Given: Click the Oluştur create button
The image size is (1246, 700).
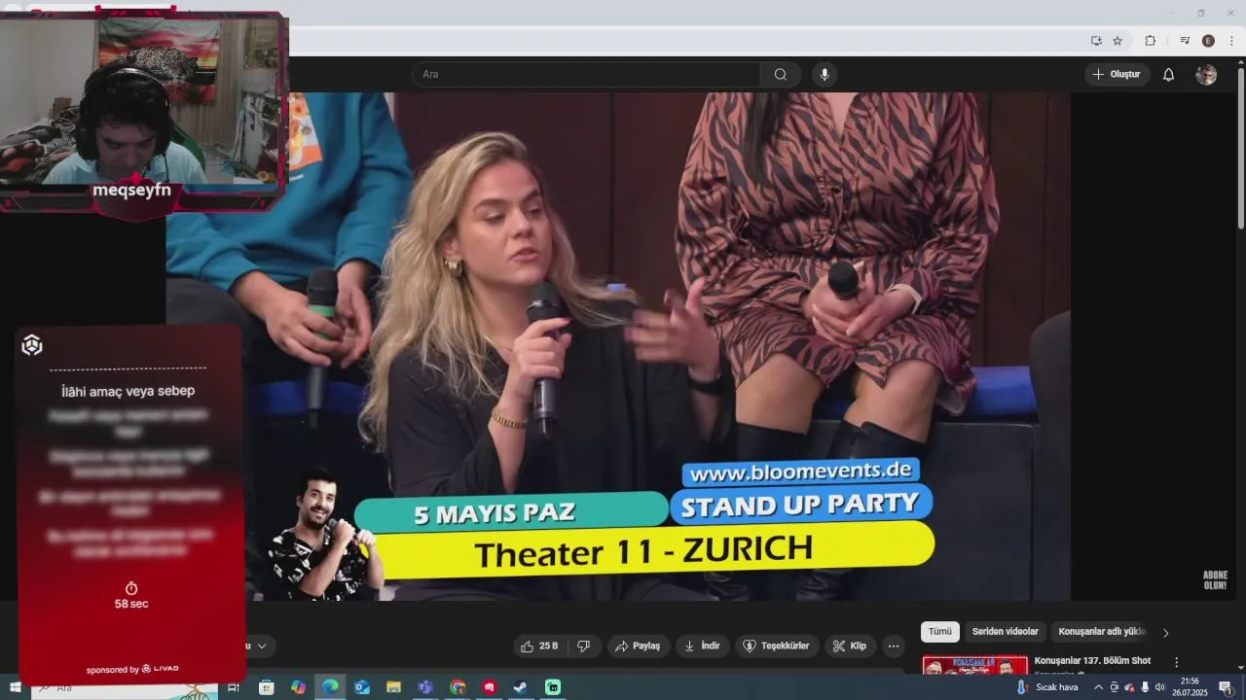Looking at the screenshot, I should tap(1117, 75).
